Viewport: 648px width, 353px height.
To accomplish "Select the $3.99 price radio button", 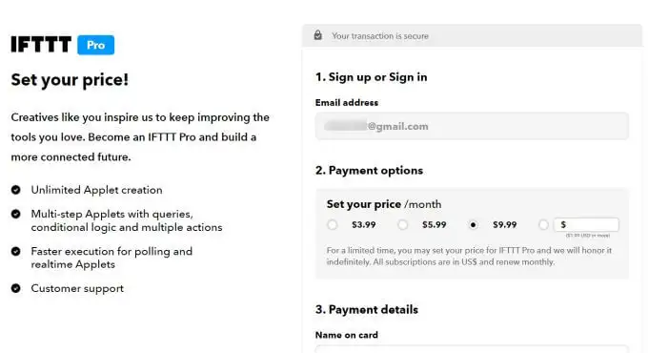I will tap(333, 225).
